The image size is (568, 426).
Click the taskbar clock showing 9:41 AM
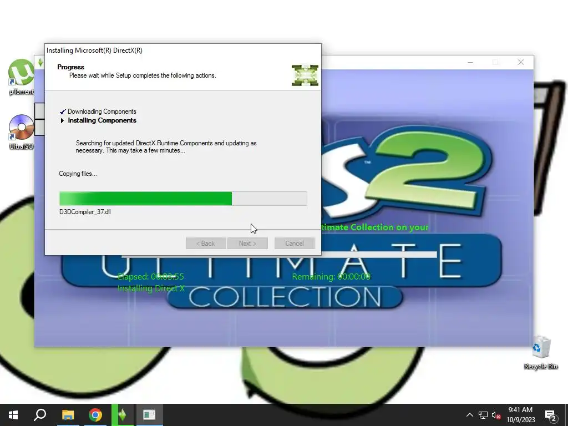[x=520, y=415]
